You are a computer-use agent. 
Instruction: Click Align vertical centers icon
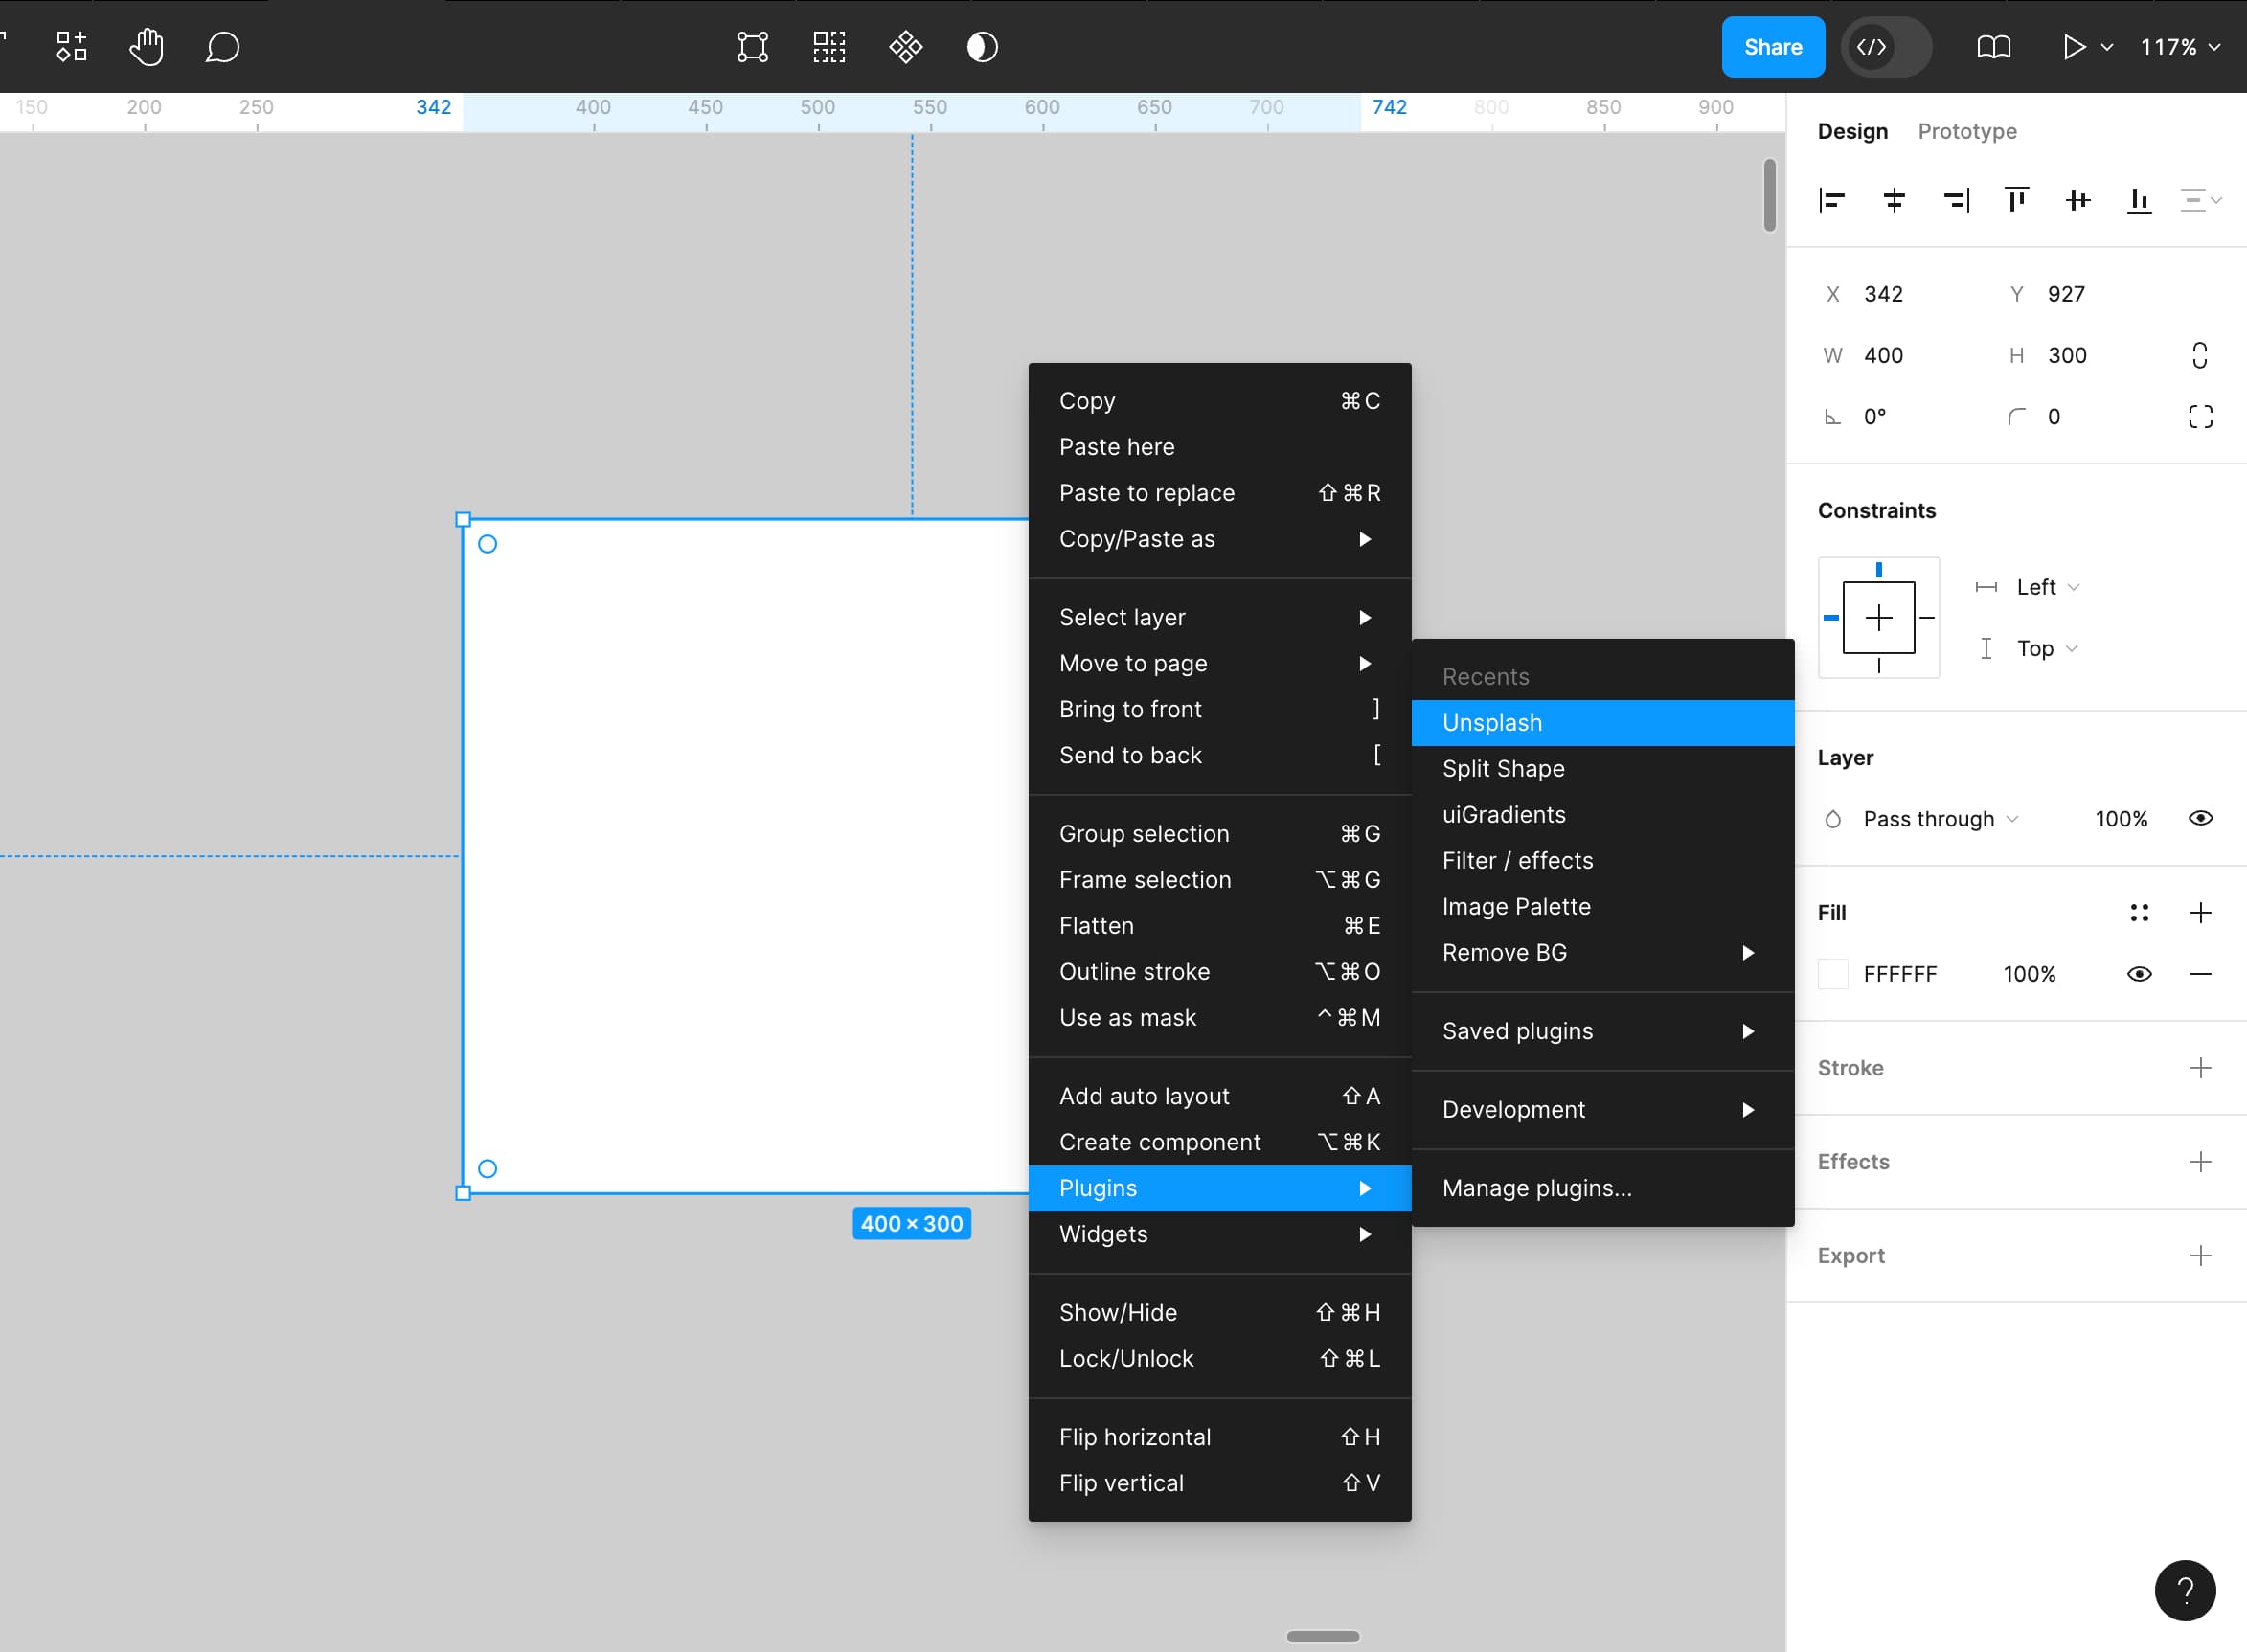click(x=2078, y=201)
